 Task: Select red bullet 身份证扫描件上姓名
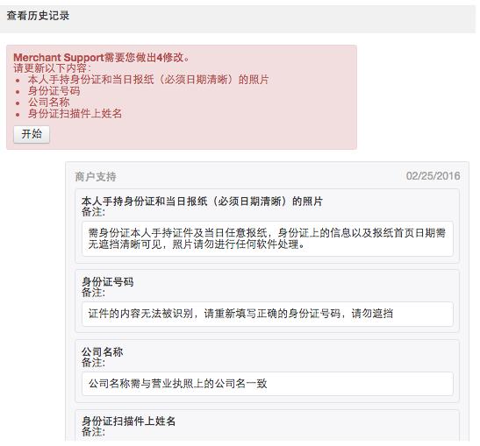[x=75, y=113]
